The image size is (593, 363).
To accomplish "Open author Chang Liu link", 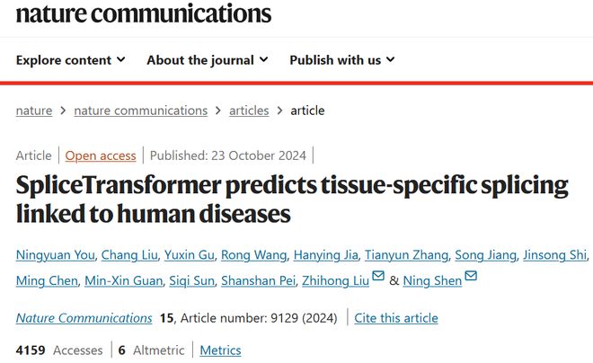I will click(129, 255).
